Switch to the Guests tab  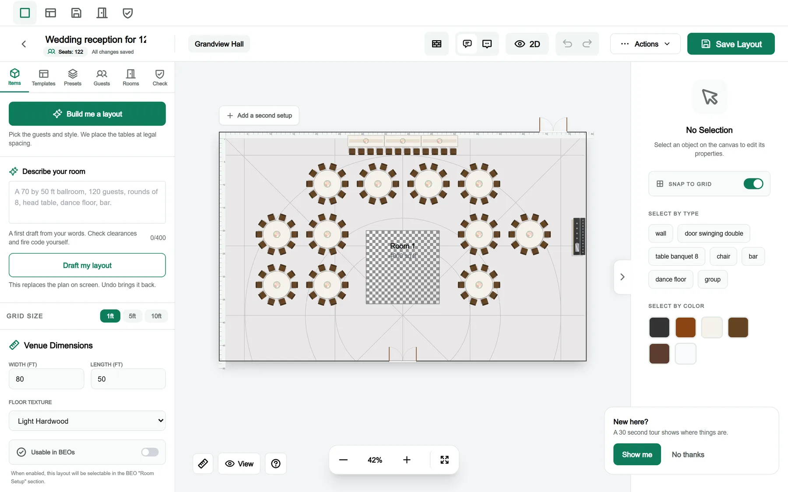(x=102, y=78)
